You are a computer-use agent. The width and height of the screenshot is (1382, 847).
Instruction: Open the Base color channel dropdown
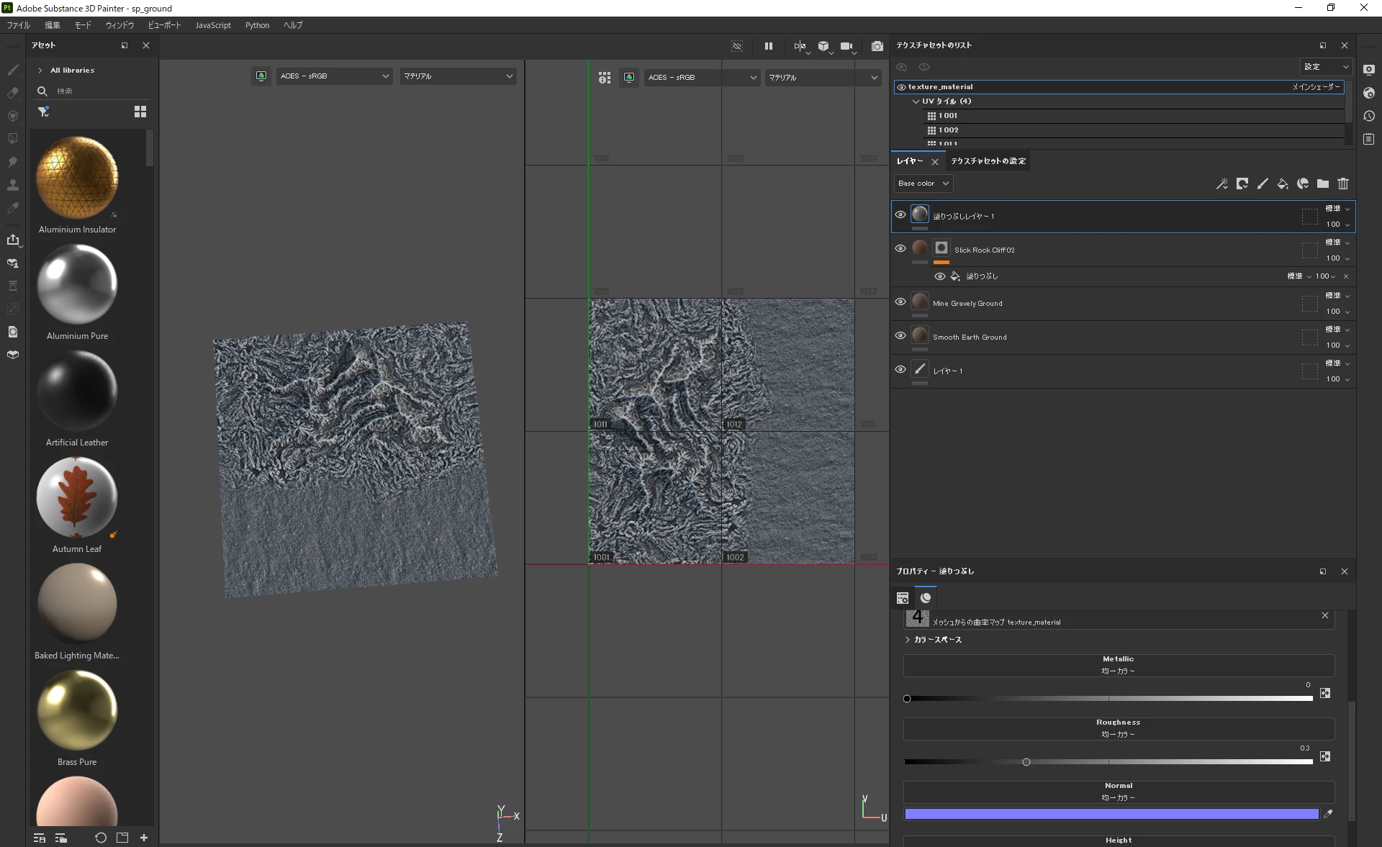(x=923, y=184)
